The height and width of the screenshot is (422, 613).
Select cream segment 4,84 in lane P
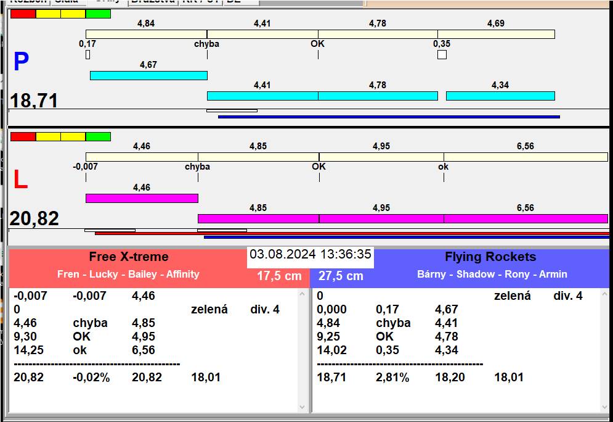146,34
